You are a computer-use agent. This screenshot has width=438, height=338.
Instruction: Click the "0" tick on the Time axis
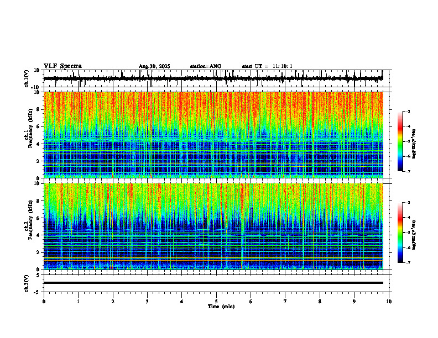tap(44, 302)
